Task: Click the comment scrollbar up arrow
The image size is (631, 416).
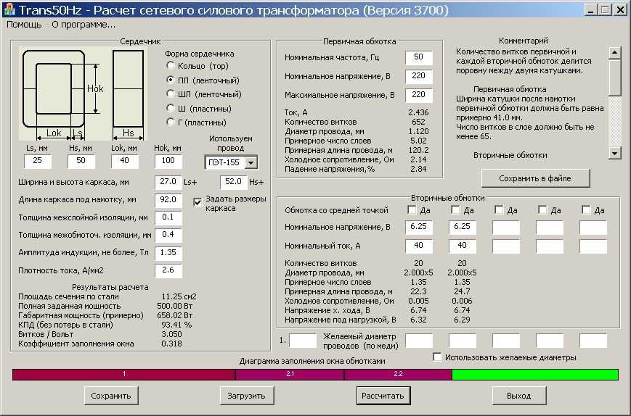Action: (614, 53)
